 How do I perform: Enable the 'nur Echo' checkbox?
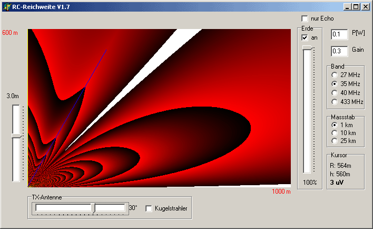tap(305, 18)
